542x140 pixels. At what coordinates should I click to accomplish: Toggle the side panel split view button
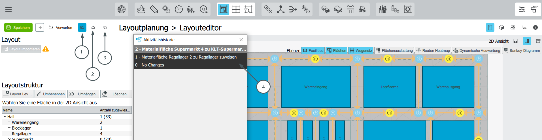coord(527,41)
